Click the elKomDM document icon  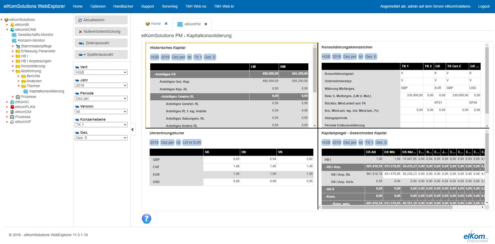point(12,112)
